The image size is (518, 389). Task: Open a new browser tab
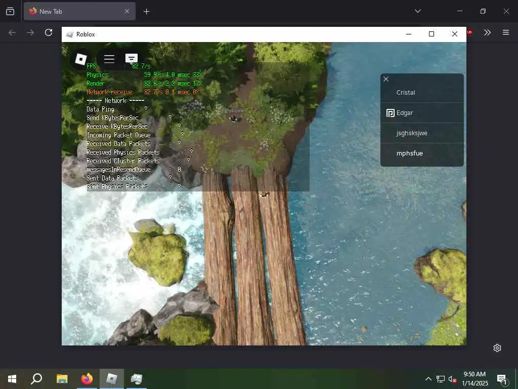pyautogui.click(x=146, y=12)
